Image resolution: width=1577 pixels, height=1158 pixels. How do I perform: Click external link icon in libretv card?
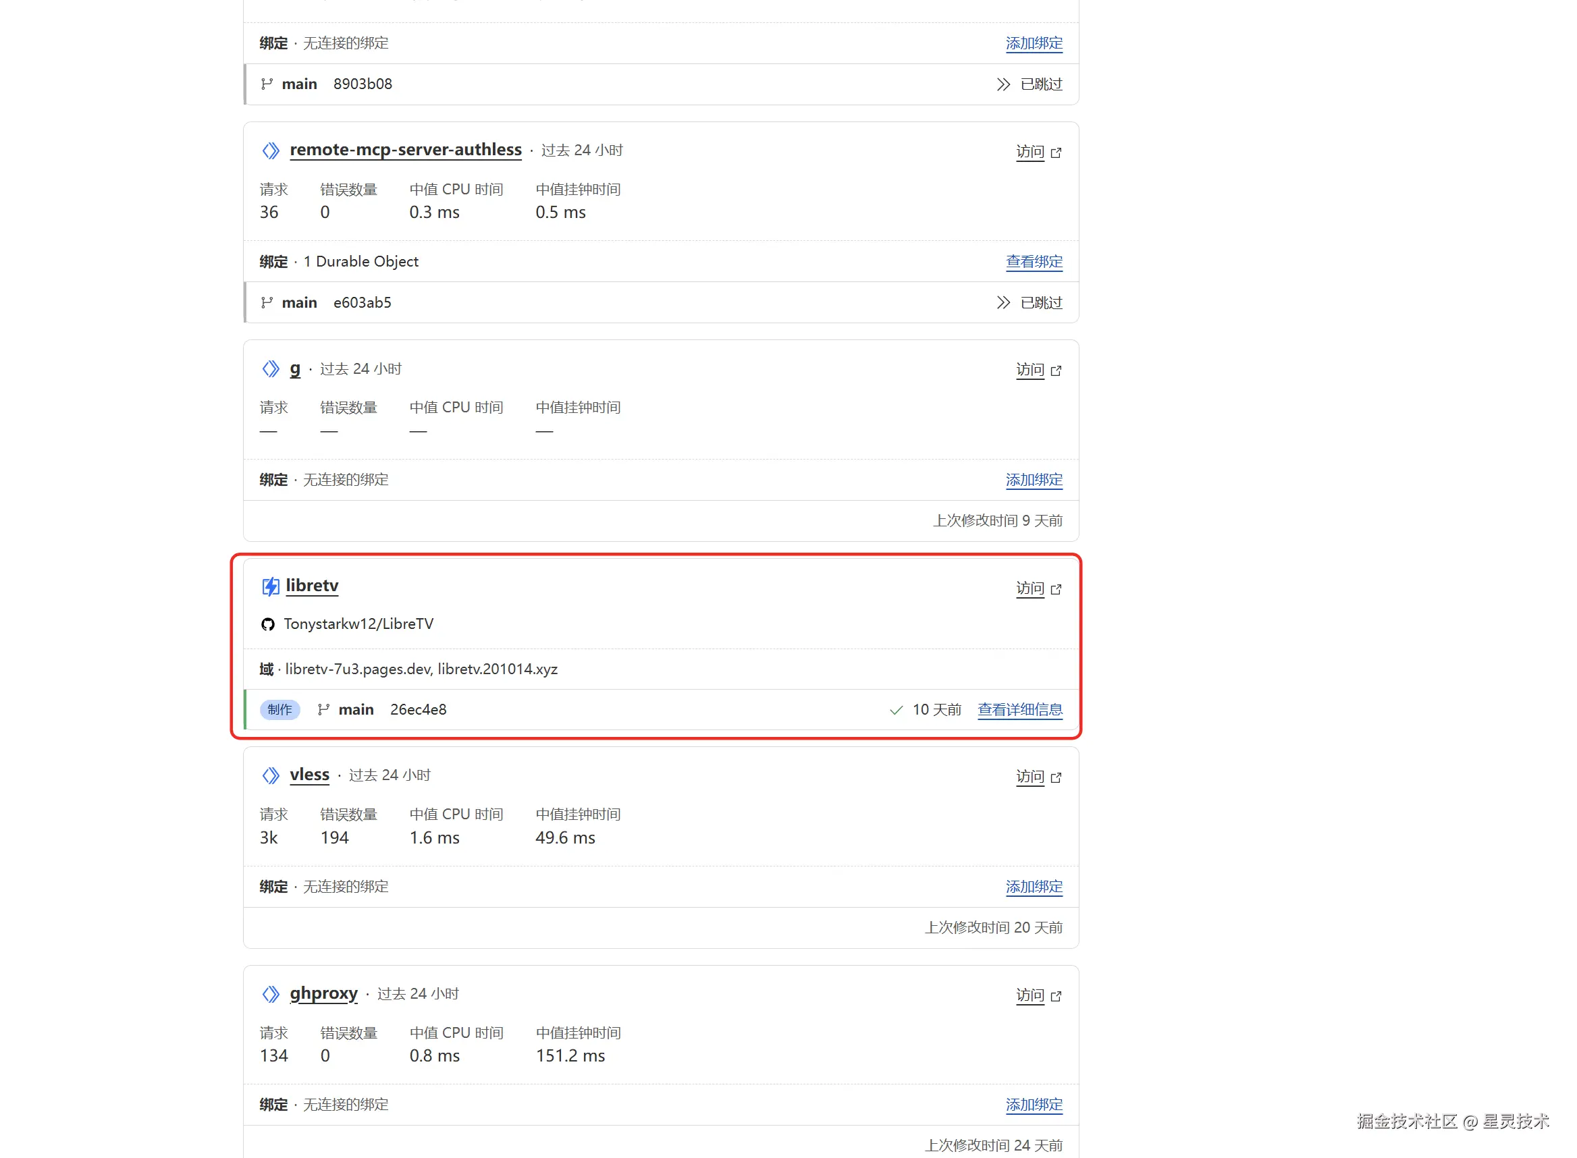tap(1056, 590)
